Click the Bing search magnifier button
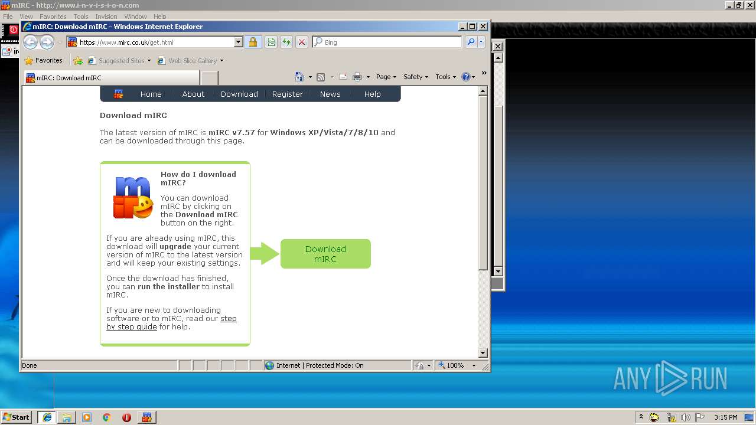Image resolution: width=756 pixels, height=425 pixels. pyautogui.click(x=471, y=42)
